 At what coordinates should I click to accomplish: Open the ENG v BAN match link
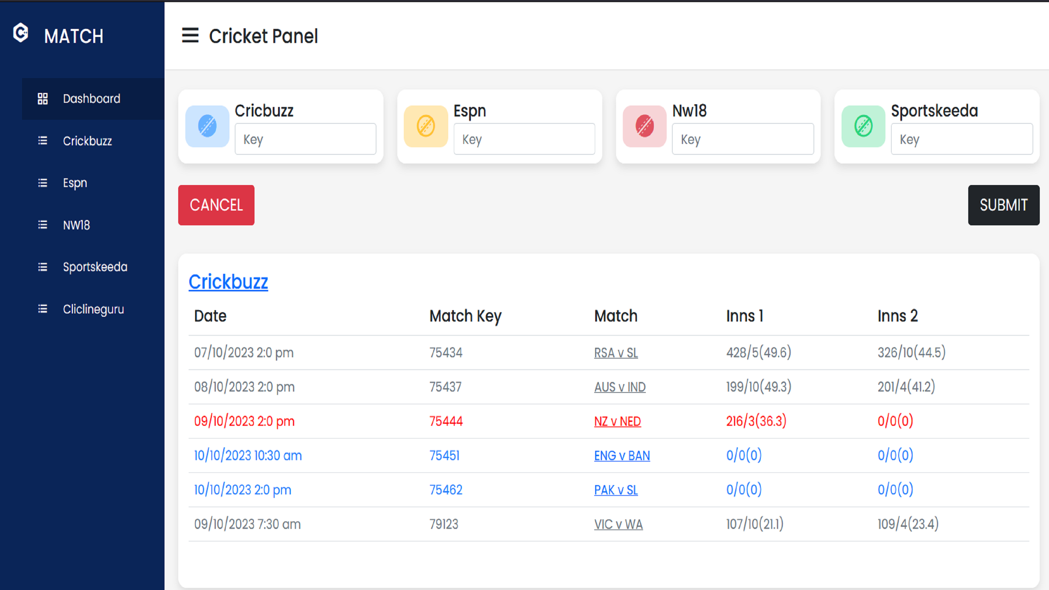pos(622,456)
